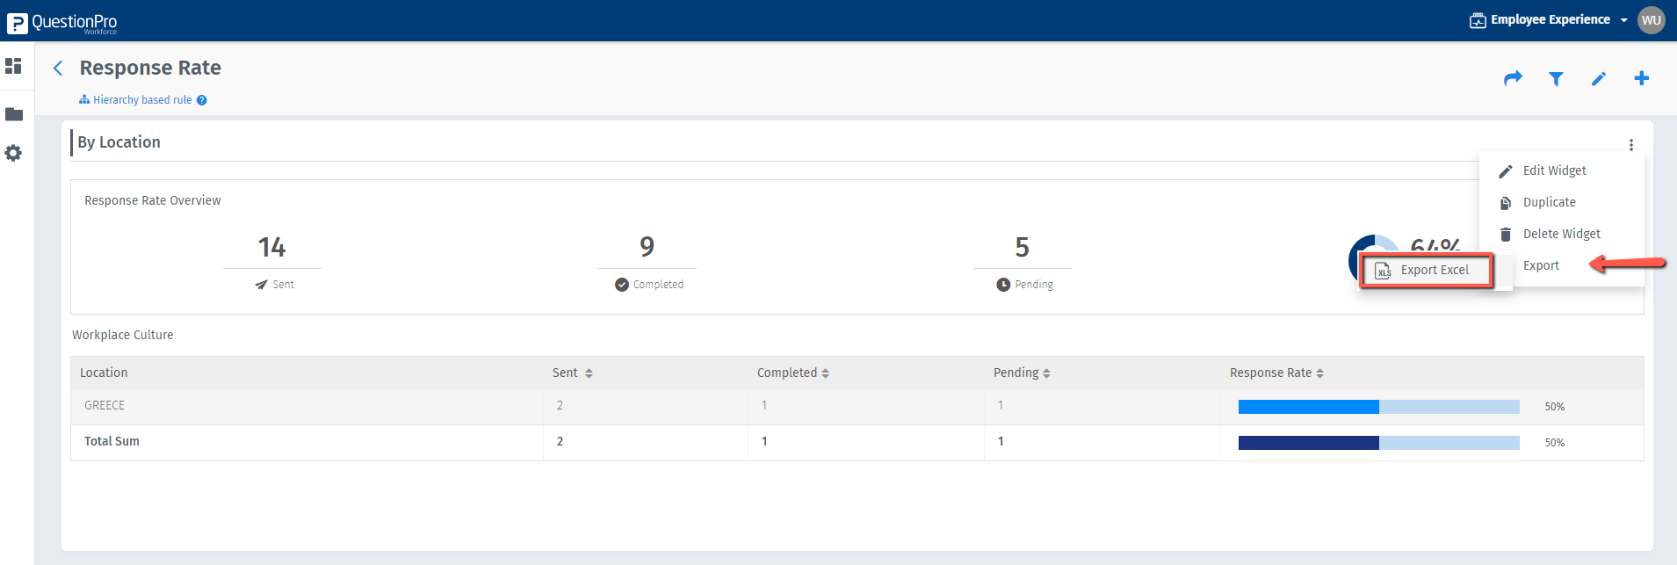1677x565 pixels.
Task: Click the pencil edit icon in header
Action: click(1599, 79)
